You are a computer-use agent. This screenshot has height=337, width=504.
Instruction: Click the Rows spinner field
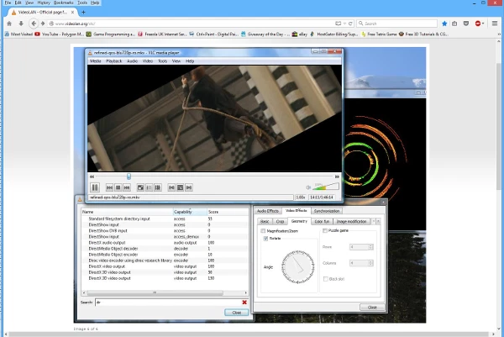point(361,247)
